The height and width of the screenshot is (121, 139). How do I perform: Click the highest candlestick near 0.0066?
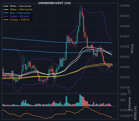pos(81,12)
